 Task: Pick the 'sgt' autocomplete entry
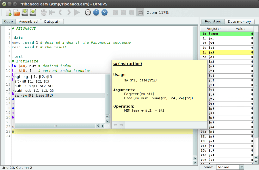click(33, 76)
